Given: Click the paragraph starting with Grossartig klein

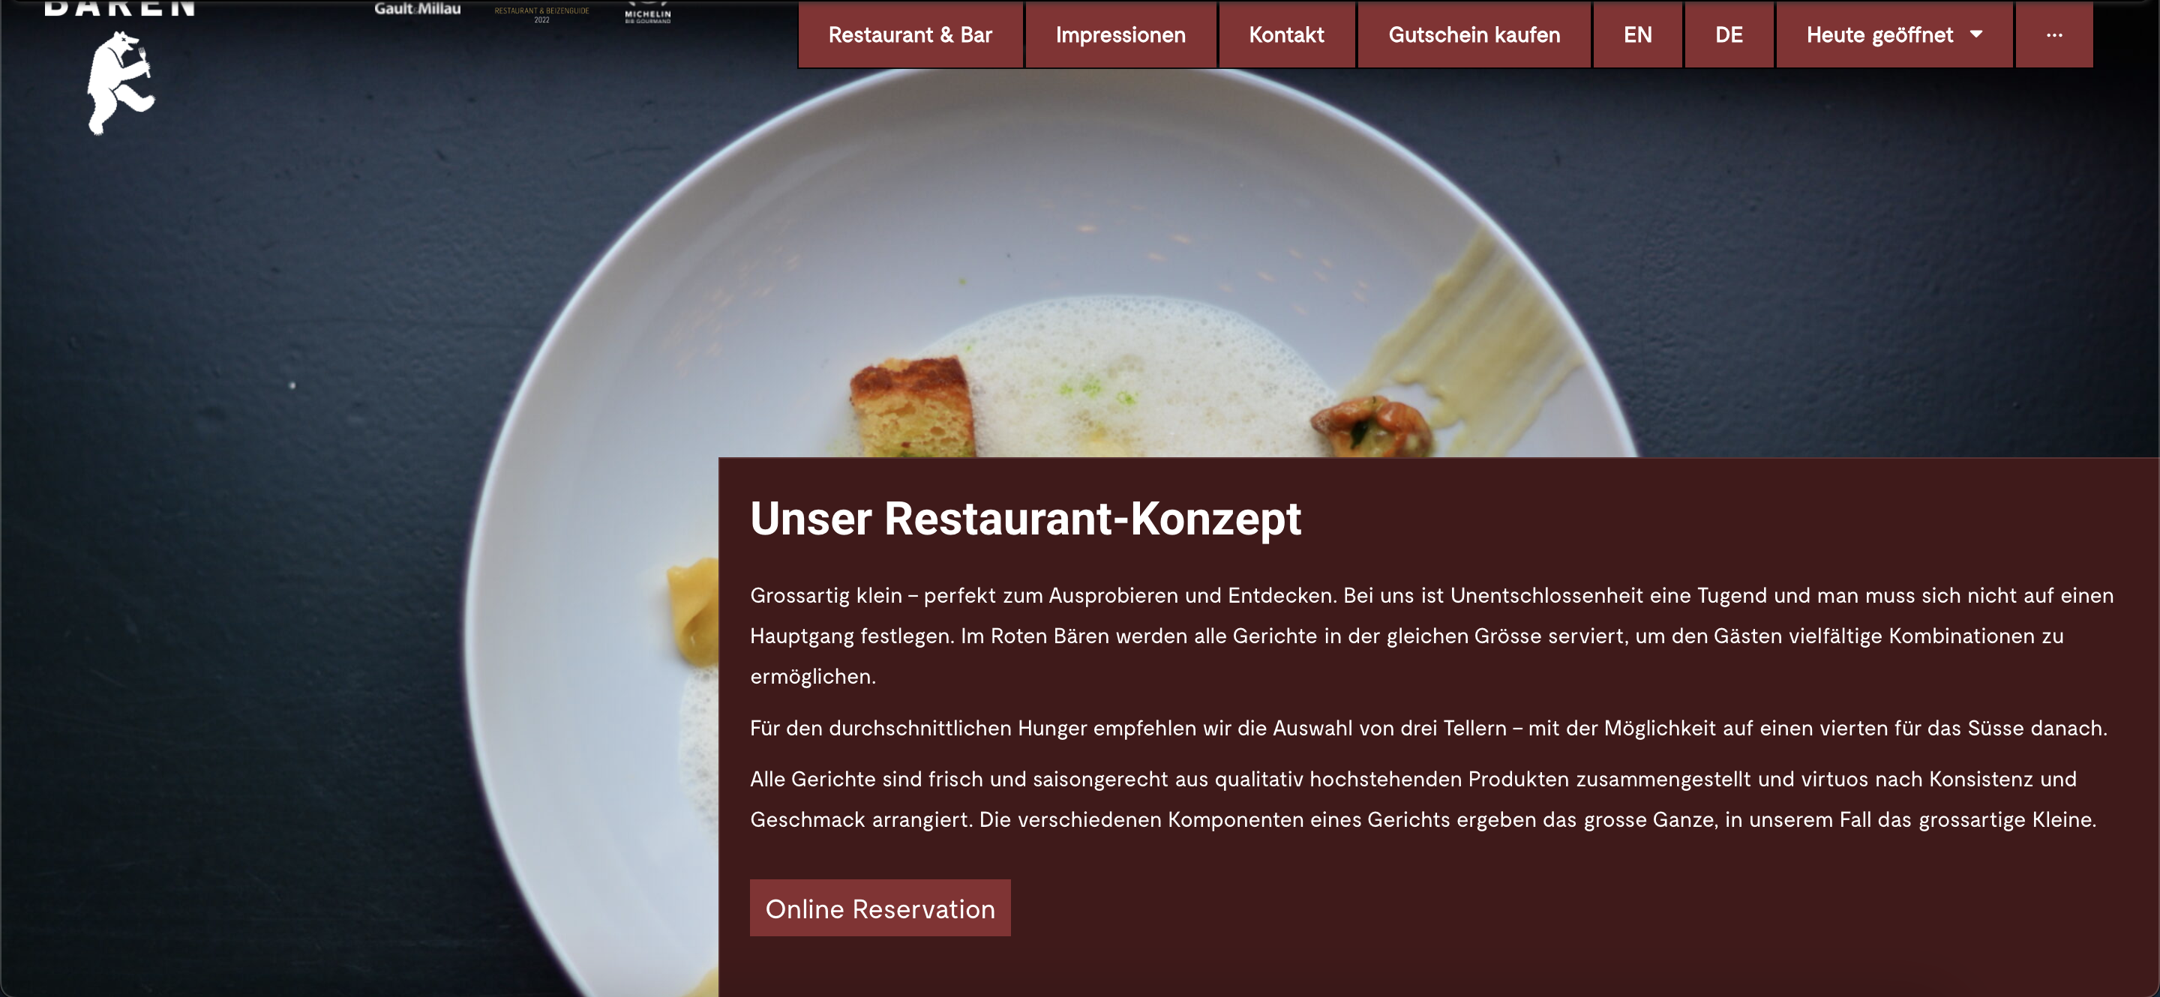Looking at the screenshot, I should [x=1431, y=636].
